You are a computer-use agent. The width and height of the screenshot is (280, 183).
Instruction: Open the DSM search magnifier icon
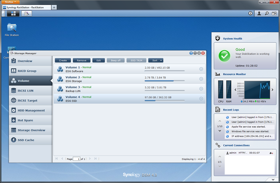266,14
